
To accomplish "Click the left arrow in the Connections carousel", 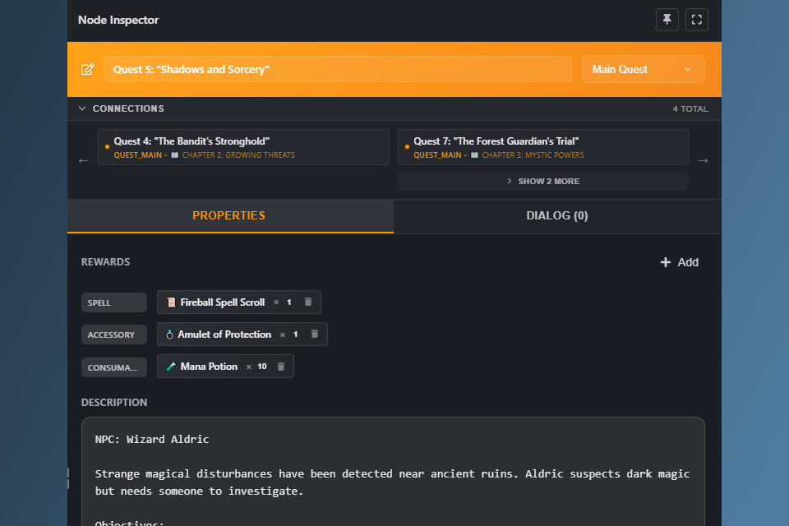I will click(83, 160).
